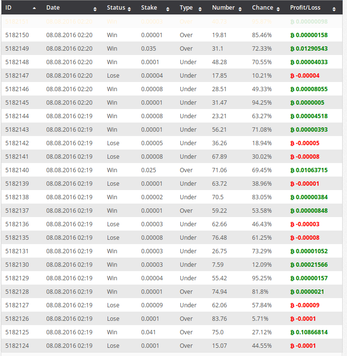The width and height of the screenshot is (347, 356).
Task: Click the red bitcoin icon in row 5182147
Action: pyautogui.click(x=293, y=76)
